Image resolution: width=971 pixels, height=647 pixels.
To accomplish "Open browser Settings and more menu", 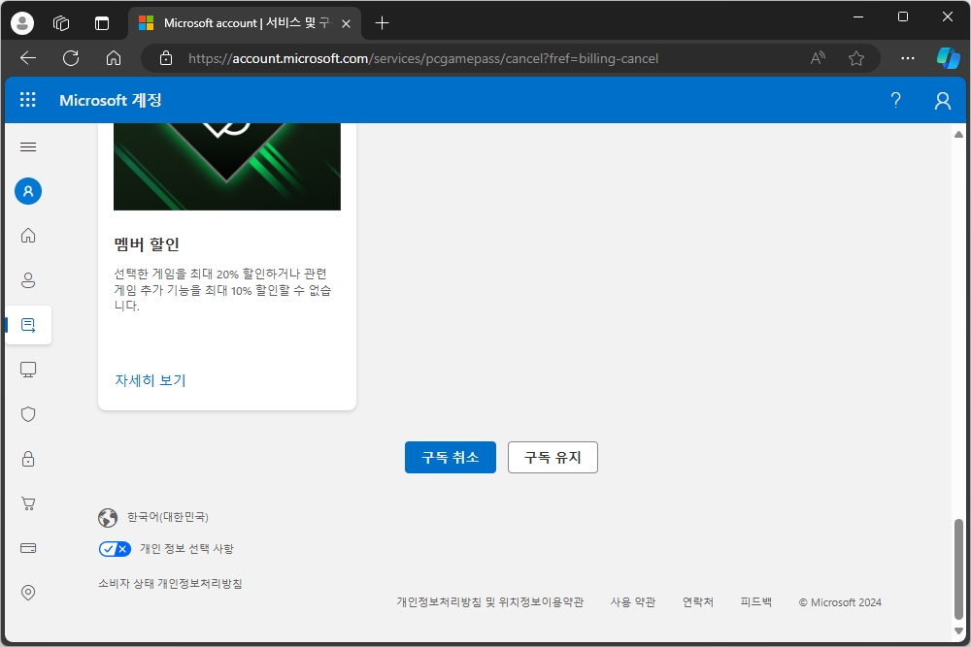I will pos(907,58).
